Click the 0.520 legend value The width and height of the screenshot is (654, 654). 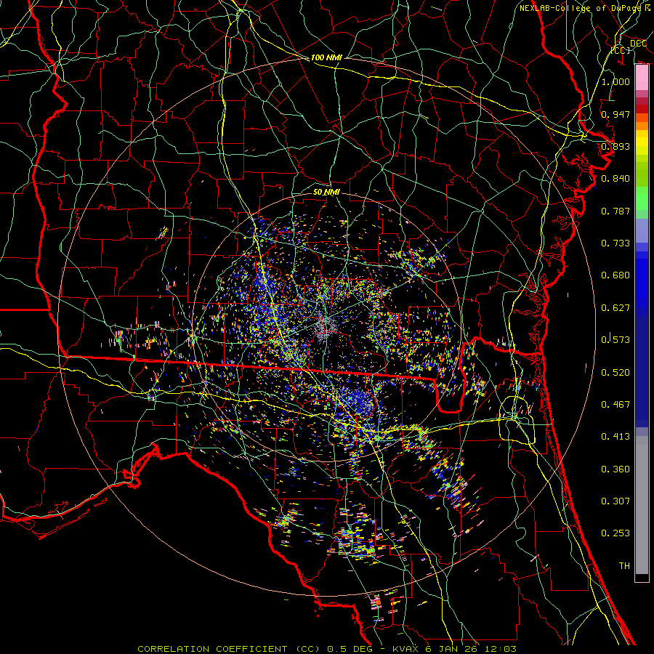tap(615, 373)
